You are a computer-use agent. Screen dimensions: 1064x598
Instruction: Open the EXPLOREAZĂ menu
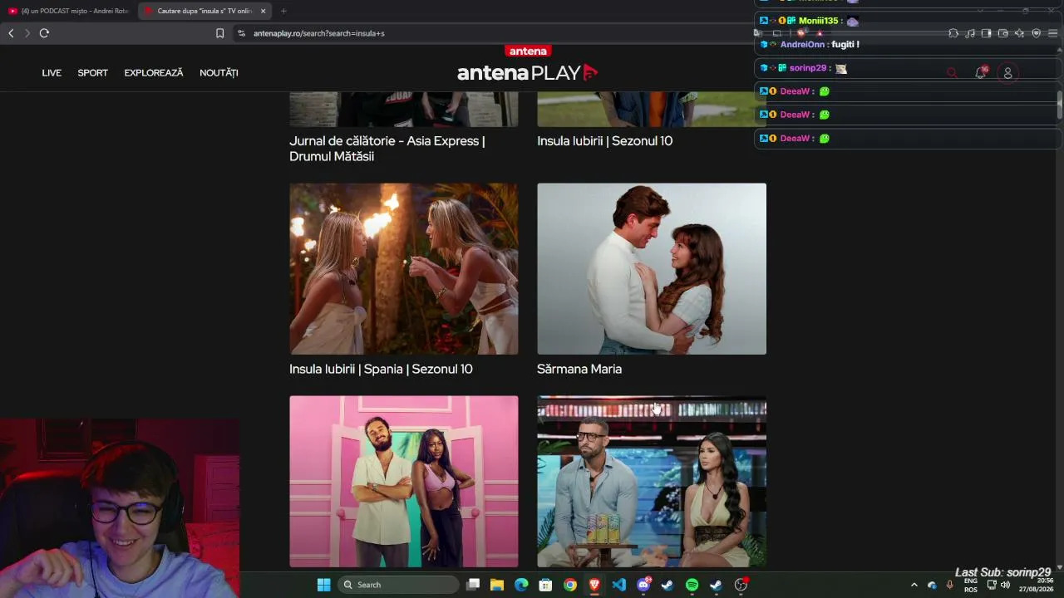click(154, 73)
